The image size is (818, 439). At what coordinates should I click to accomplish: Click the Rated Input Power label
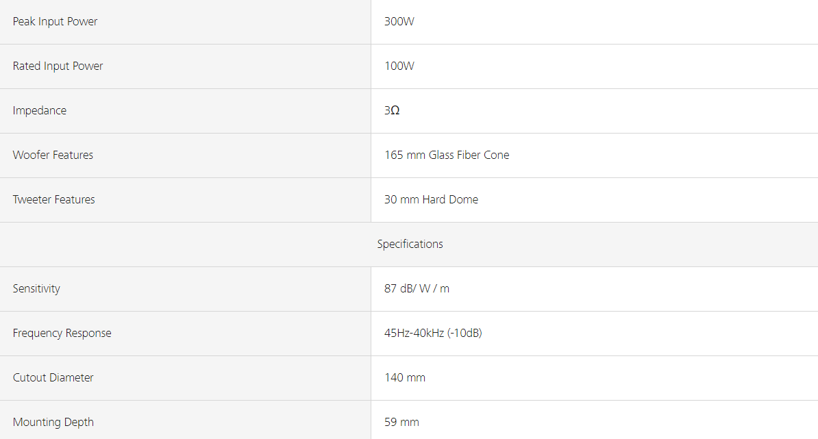coord(58,66)
